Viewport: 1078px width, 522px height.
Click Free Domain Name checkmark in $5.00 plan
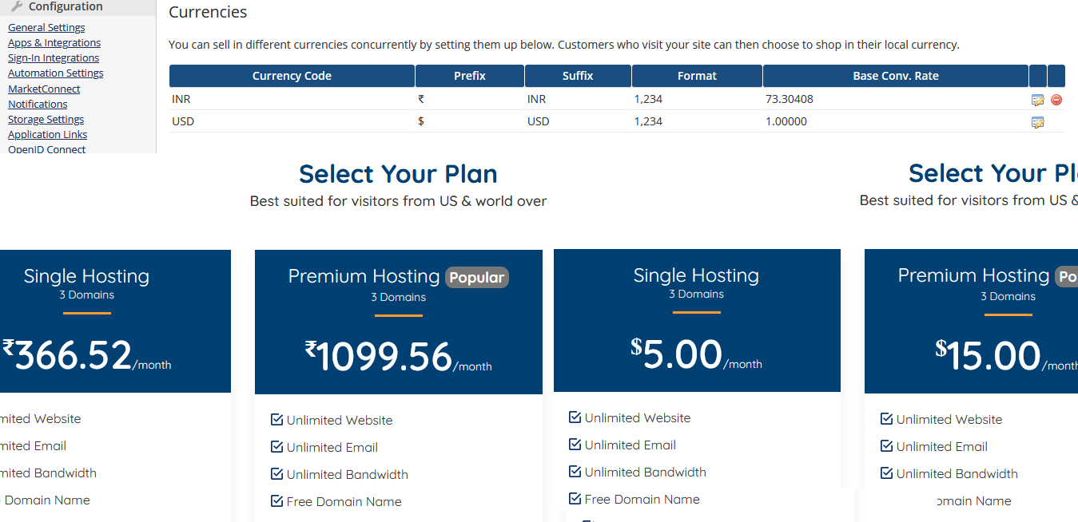(575, 498)
